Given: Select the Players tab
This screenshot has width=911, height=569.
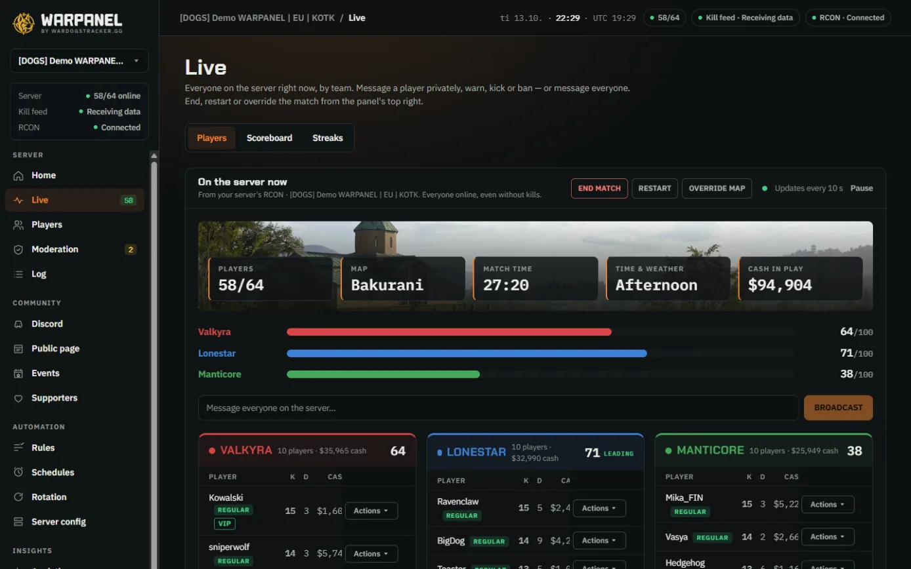Looking at the screenshot, I should pos(211,138).
